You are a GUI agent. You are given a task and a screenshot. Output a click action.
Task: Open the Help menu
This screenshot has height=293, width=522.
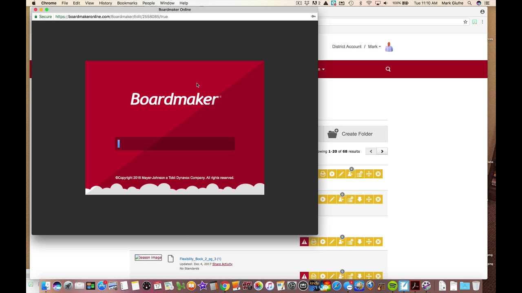click(x=184, y=3)
